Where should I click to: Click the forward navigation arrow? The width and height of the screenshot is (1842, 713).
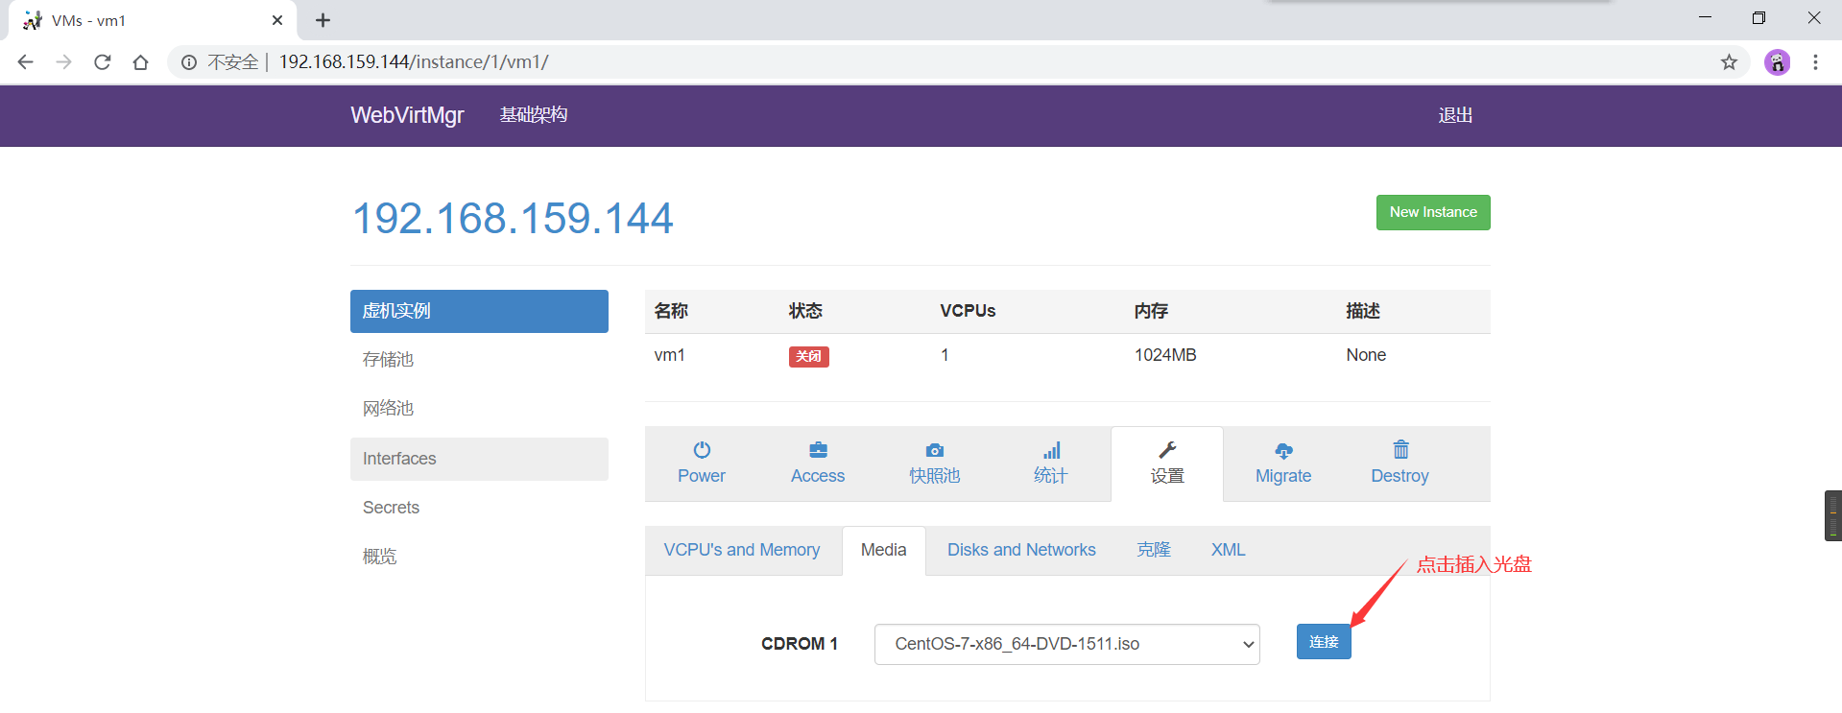64,62
